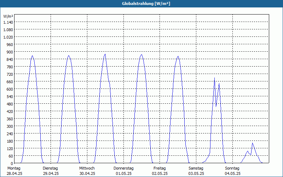Click the 900 axis value

click(10, 52)
